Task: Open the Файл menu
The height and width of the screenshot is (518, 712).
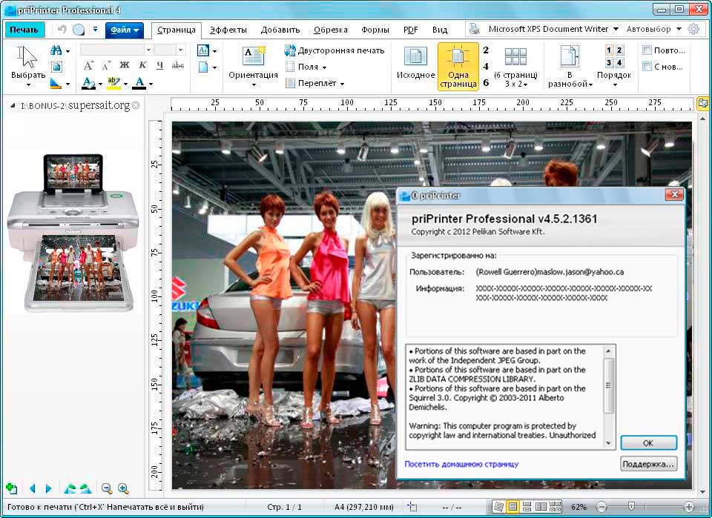Action: (125, 30)
